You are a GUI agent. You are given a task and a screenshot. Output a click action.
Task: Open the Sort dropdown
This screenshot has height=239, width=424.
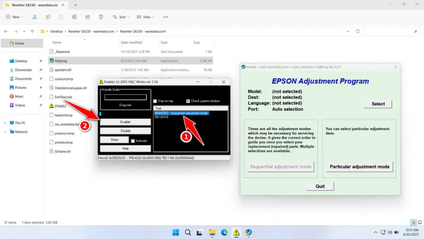121,17
